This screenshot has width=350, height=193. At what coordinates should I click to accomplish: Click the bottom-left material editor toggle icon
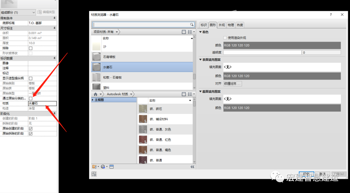pos(94,174)
